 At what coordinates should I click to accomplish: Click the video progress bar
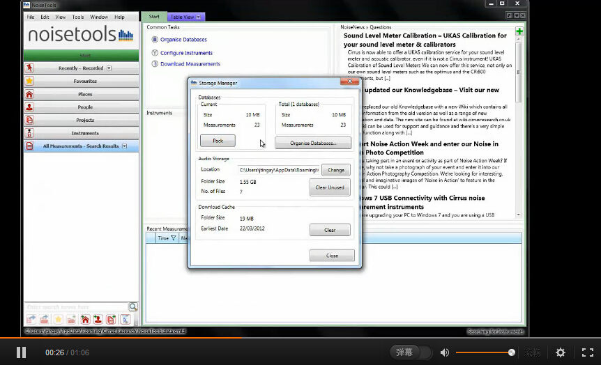(x=300, y=338)
